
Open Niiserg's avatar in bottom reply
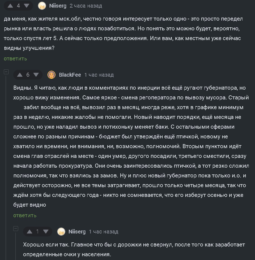pos(61,232)
